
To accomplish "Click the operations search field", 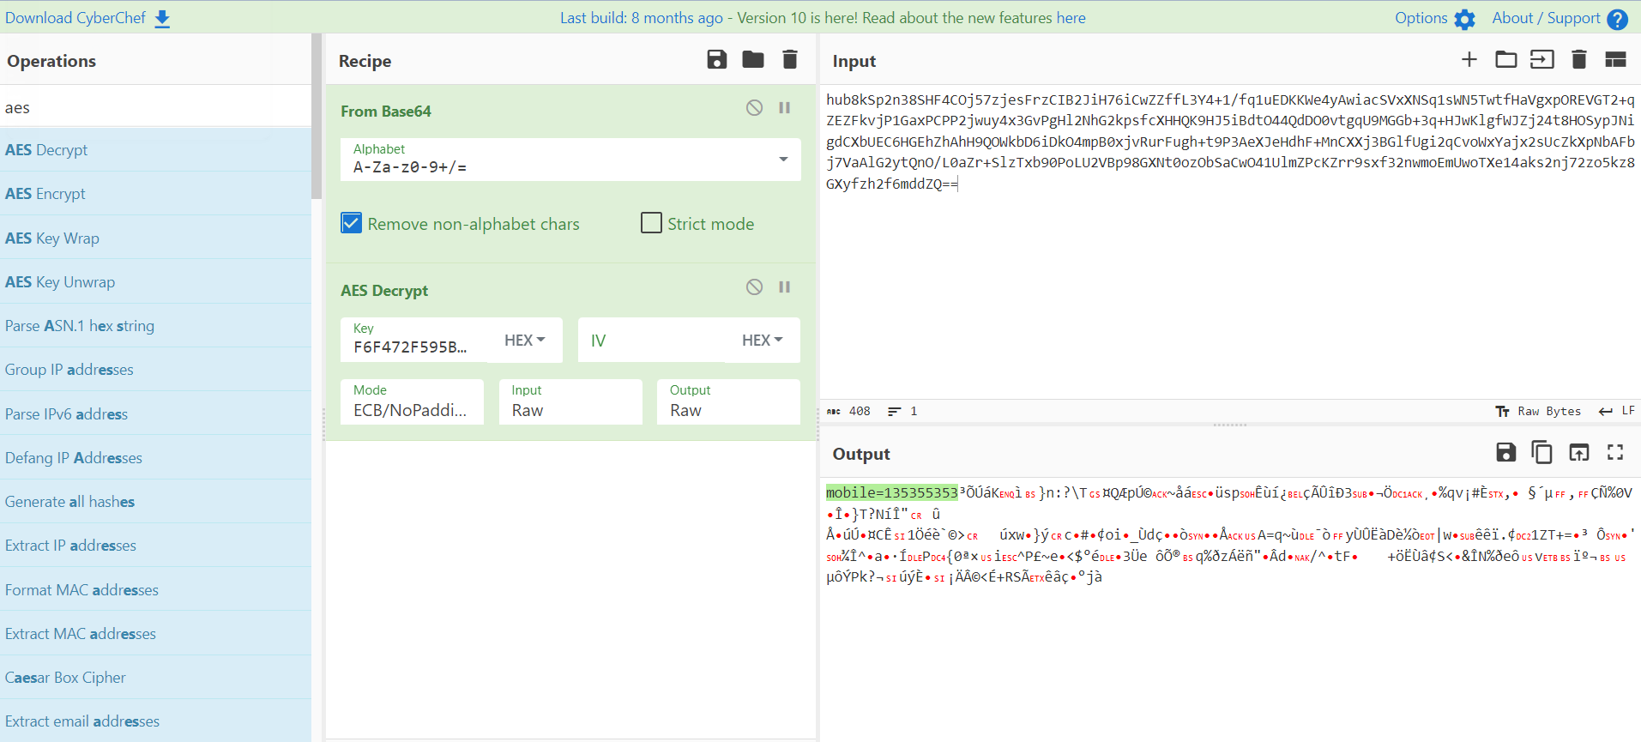I will tap(154, 107).
